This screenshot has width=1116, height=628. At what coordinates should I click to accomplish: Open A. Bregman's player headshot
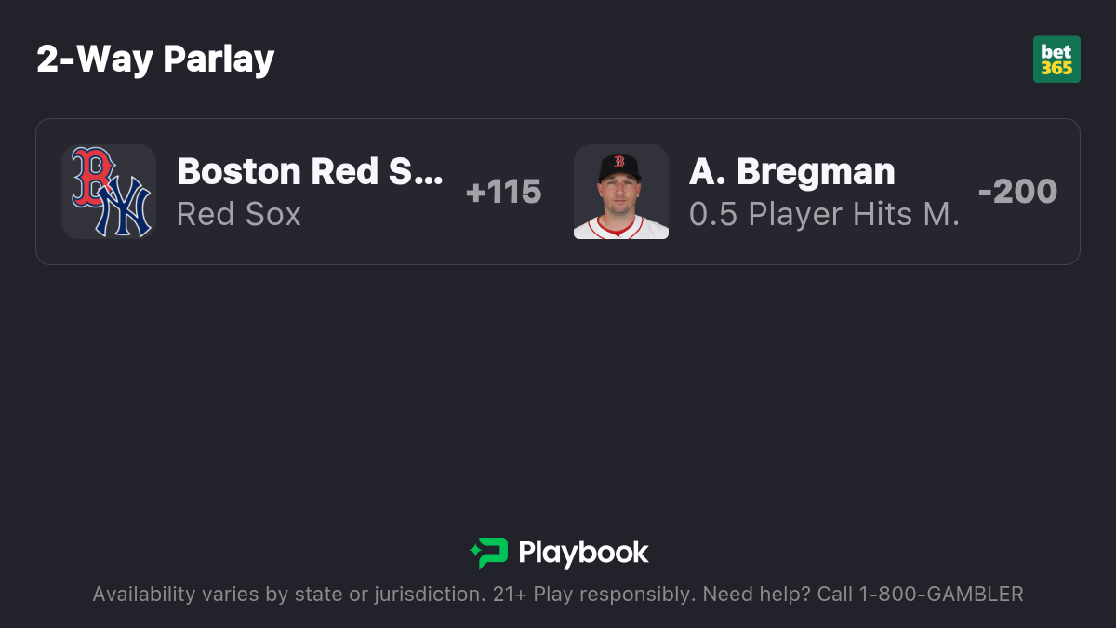[x=621, y=192]
